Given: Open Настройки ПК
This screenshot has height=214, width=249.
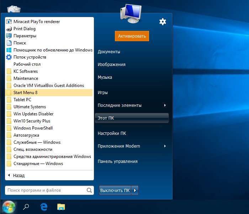Looking at the screenshot, I should coord(112,133).
